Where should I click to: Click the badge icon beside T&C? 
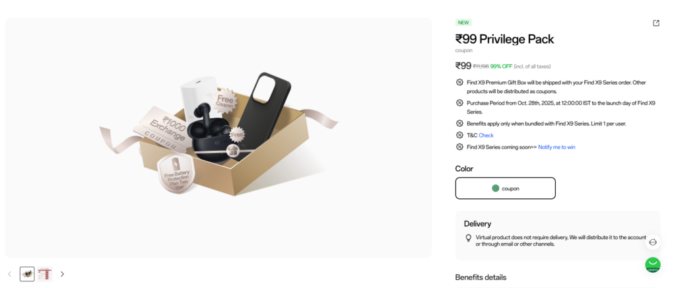coord(459,135)
